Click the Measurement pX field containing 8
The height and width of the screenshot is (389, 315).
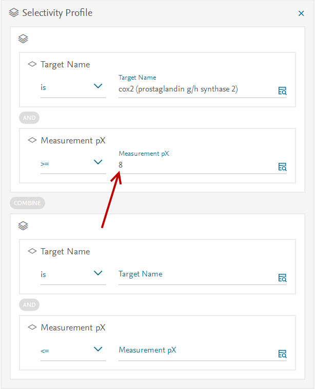click(195, 165)
